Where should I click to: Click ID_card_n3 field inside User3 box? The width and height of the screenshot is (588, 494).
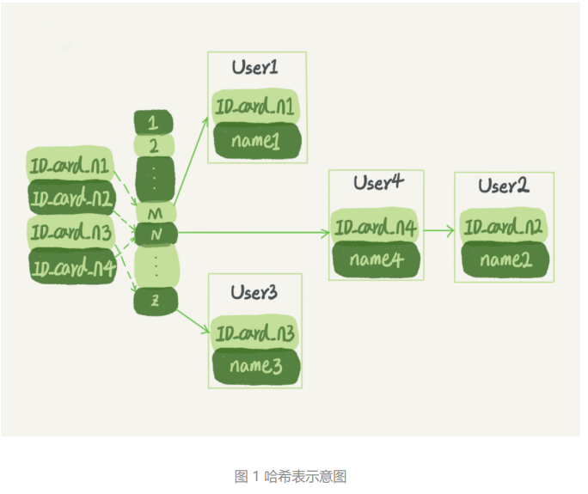point(255,332)
